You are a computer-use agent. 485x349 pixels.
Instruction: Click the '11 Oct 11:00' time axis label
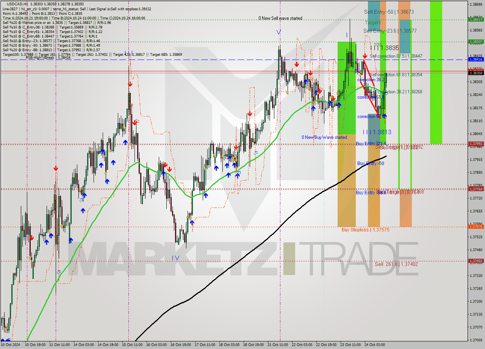click(x=59, y=345)
